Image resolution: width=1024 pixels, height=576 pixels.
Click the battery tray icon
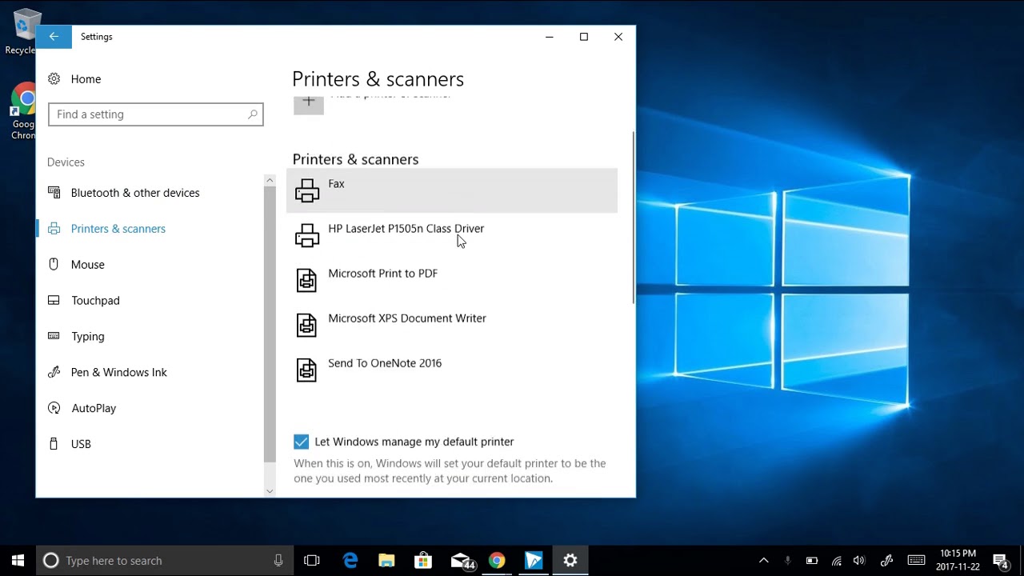pyautogui.click(x=812, y=561)
